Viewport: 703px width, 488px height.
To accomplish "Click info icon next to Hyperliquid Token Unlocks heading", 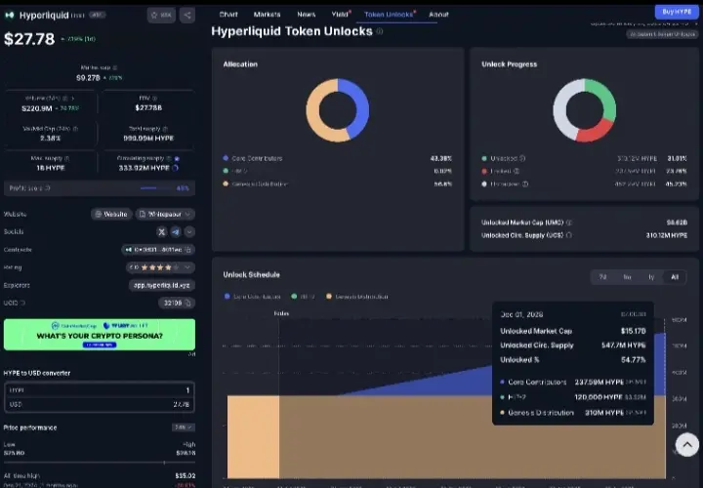I will (x=380, y=31).
